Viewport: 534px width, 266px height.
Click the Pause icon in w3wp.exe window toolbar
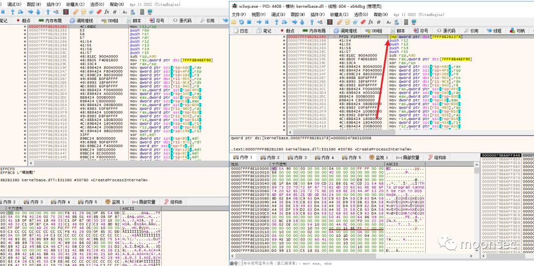point(267,22)
